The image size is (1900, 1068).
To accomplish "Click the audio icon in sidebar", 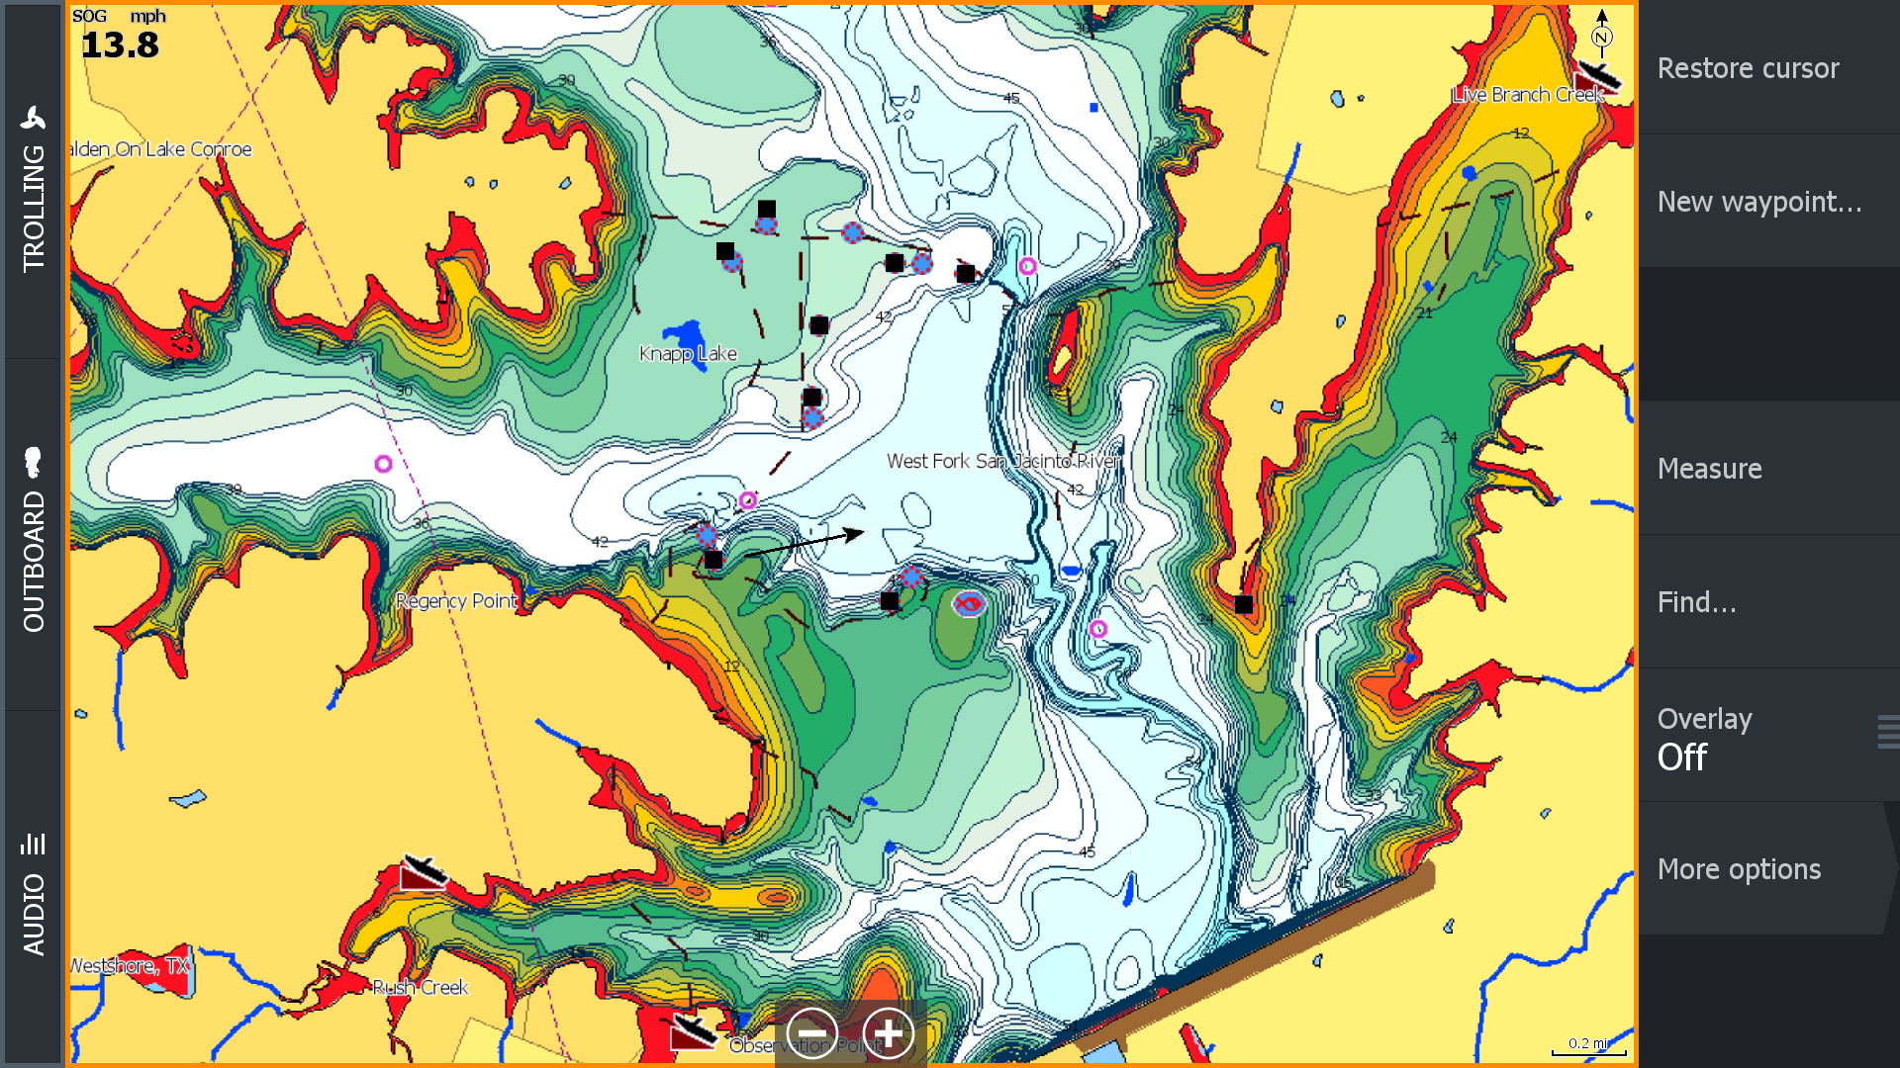I will coord(34,844).
